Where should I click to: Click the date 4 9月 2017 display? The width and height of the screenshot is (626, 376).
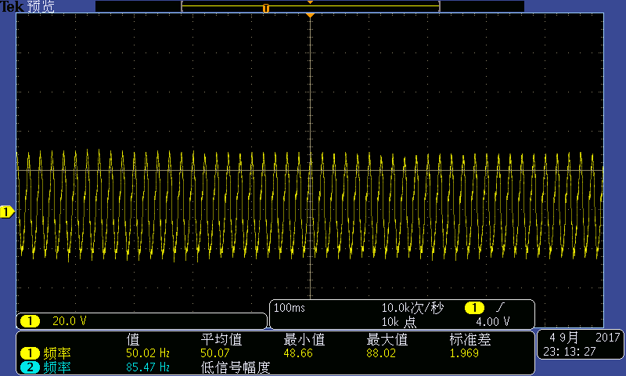(585, 338)
